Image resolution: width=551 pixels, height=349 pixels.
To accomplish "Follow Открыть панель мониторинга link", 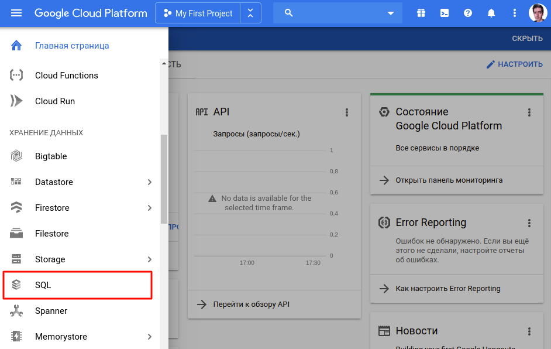I will coord(449,180).
